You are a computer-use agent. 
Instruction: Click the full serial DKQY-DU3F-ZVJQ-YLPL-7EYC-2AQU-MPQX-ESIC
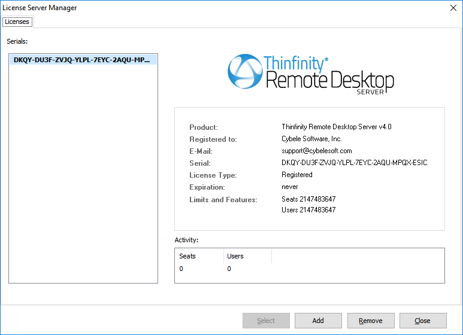(355, 163)
